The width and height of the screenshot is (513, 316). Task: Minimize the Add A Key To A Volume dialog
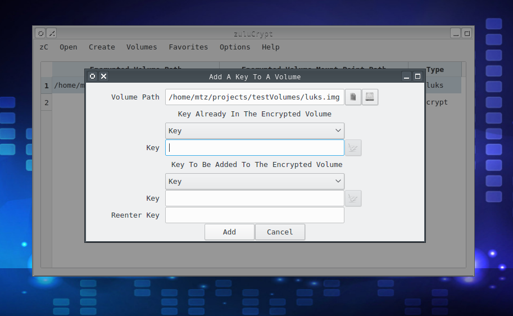406,76
